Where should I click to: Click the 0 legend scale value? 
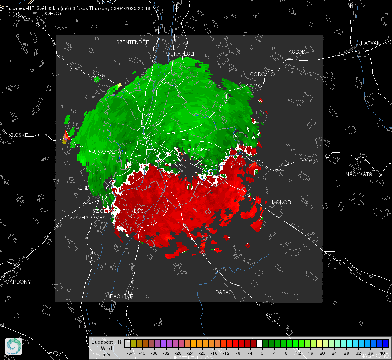(262, 353)
